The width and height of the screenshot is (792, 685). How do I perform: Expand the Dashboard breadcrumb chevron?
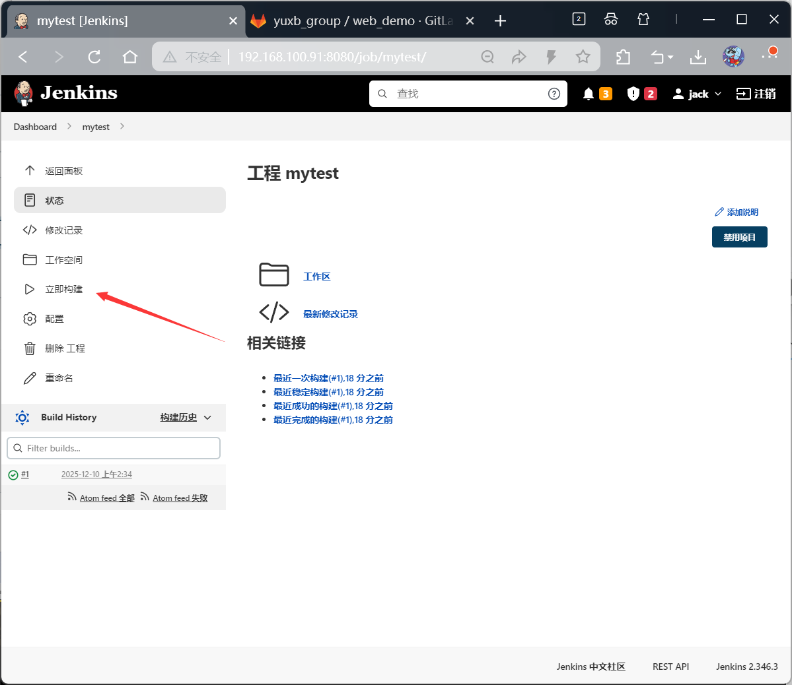point(69,126)
